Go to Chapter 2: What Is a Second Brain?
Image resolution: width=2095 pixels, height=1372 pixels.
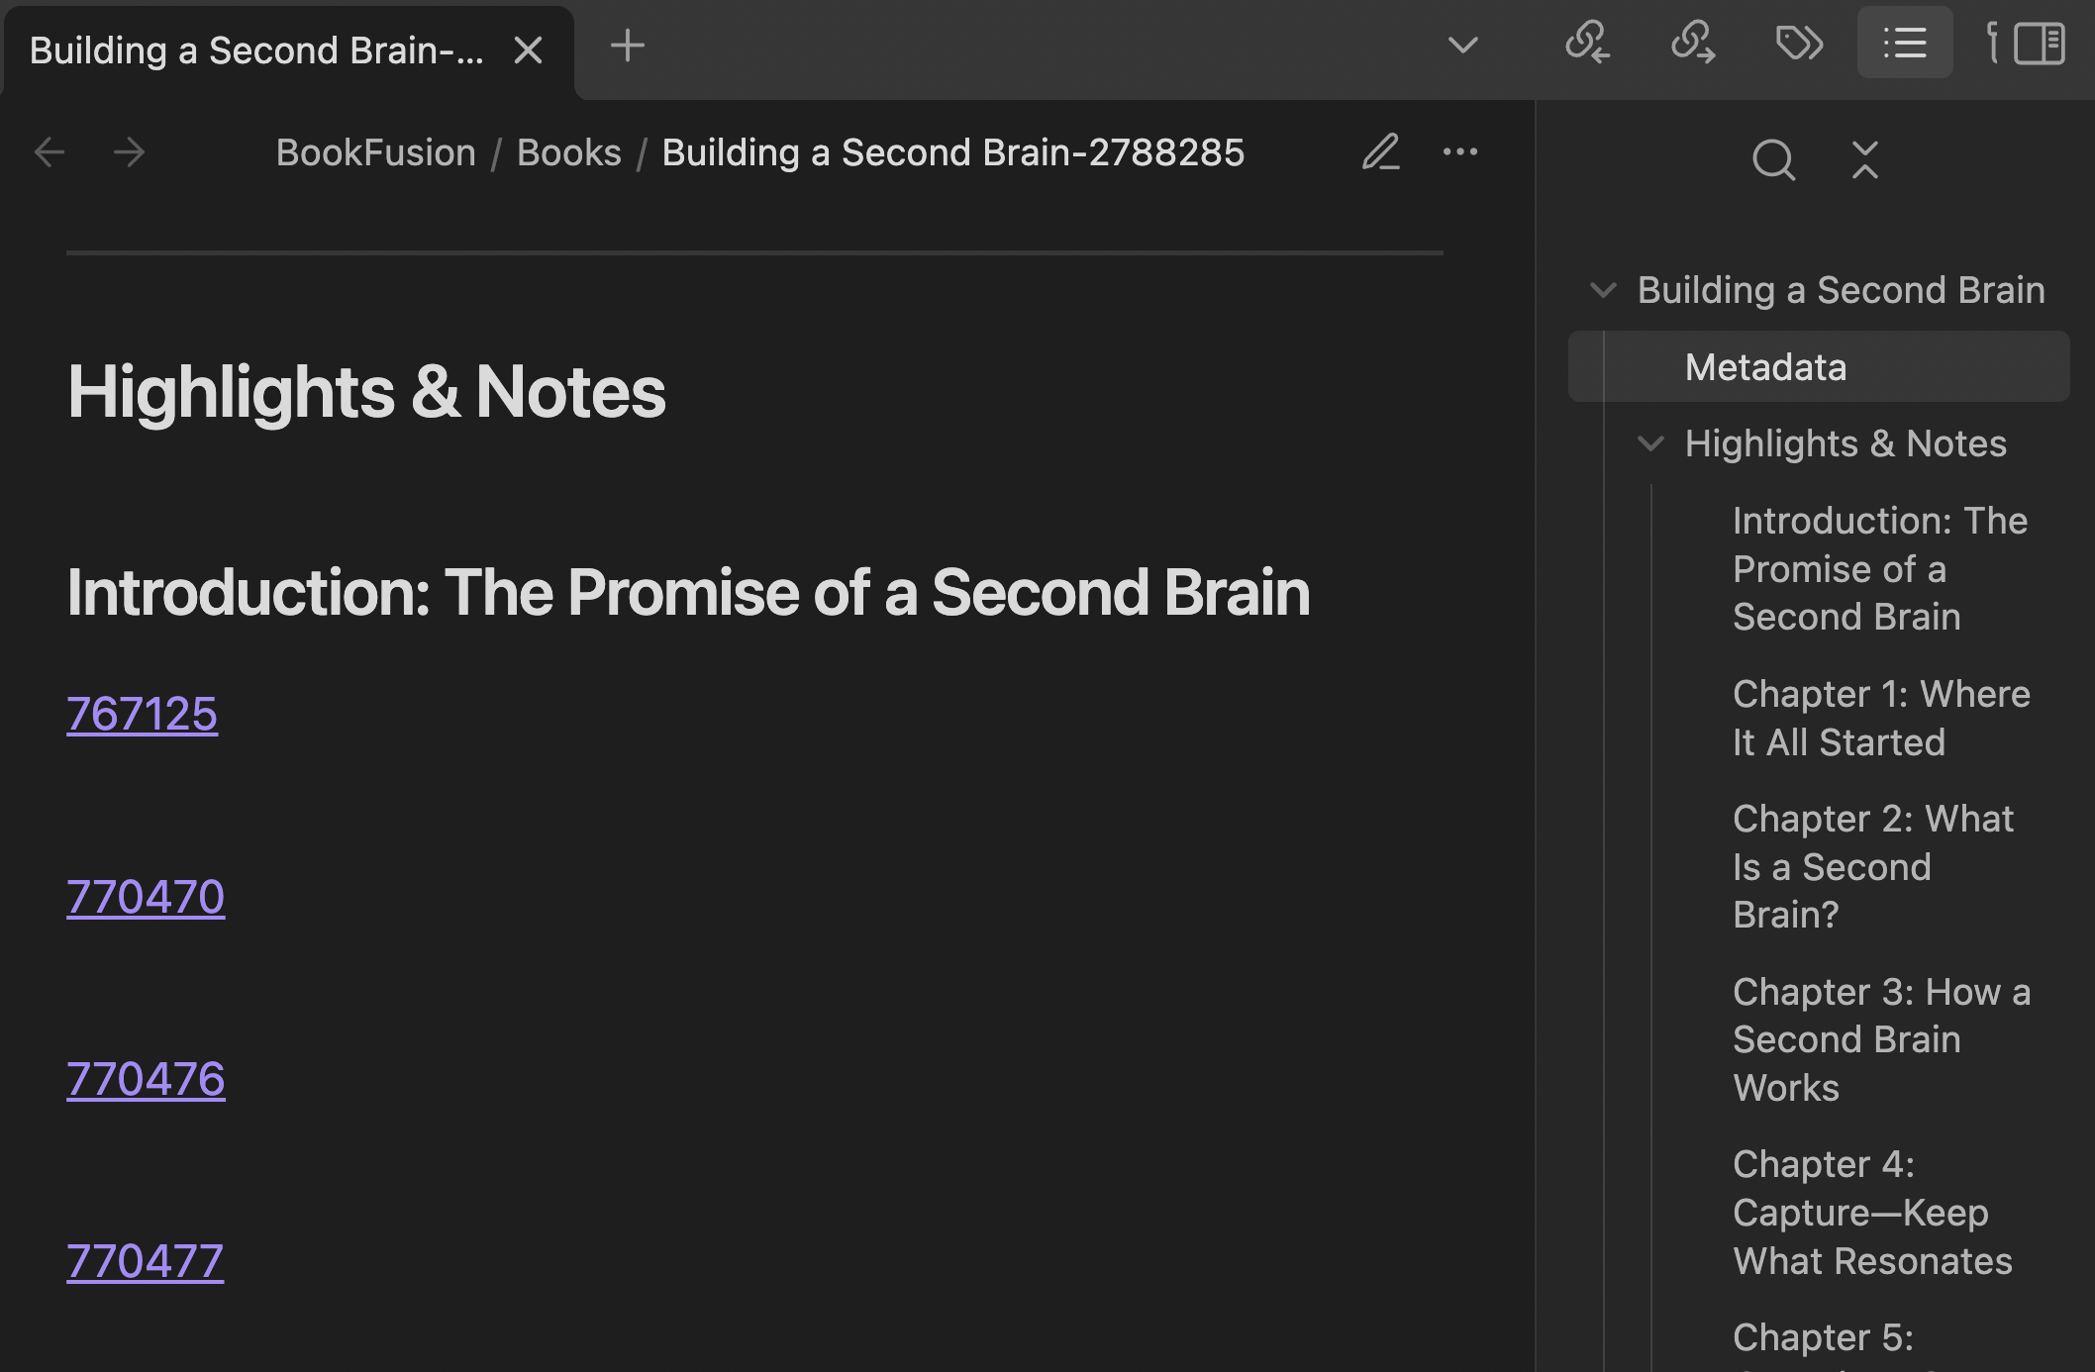pyautogui.click(x=1873, y=866)
